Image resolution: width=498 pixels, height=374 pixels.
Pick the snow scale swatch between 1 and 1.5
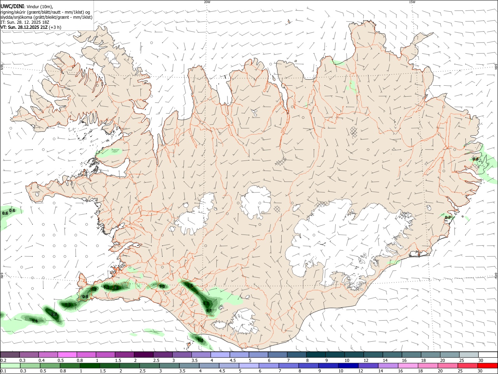point(105,355)
